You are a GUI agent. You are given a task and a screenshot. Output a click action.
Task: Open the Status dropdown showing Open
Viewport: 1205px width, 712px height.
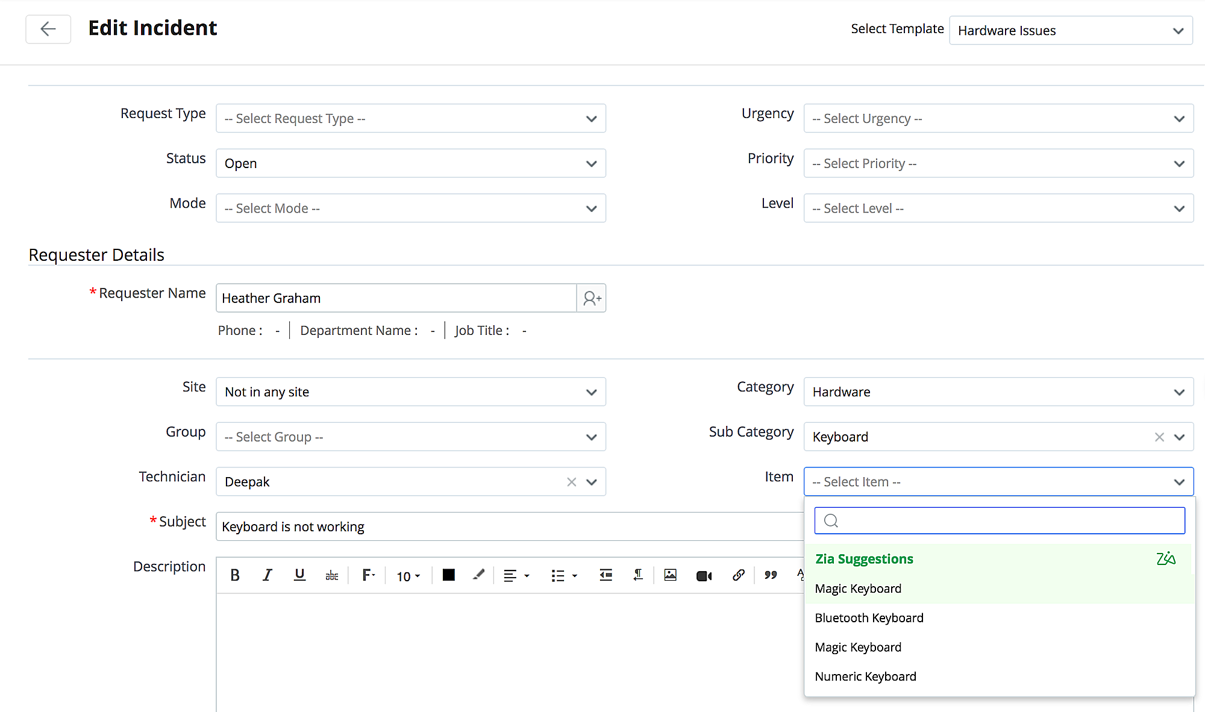pos(411,163)
